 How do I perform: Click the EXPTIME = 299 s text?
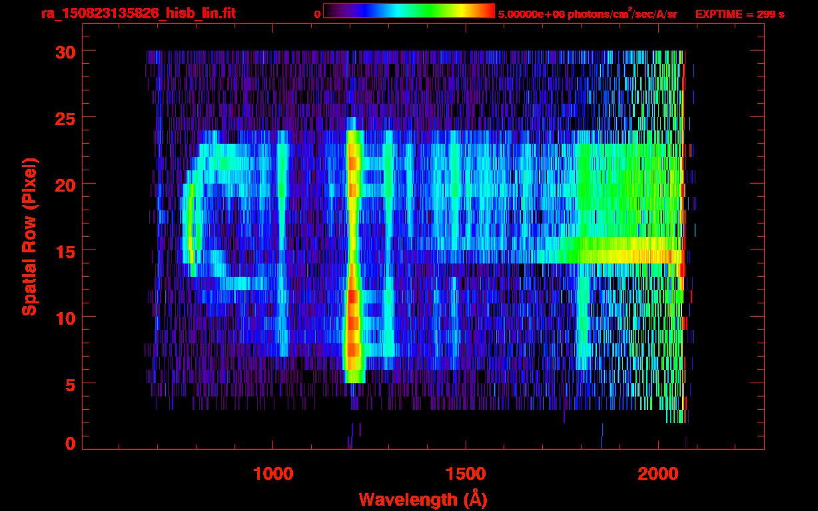(739, 14)
